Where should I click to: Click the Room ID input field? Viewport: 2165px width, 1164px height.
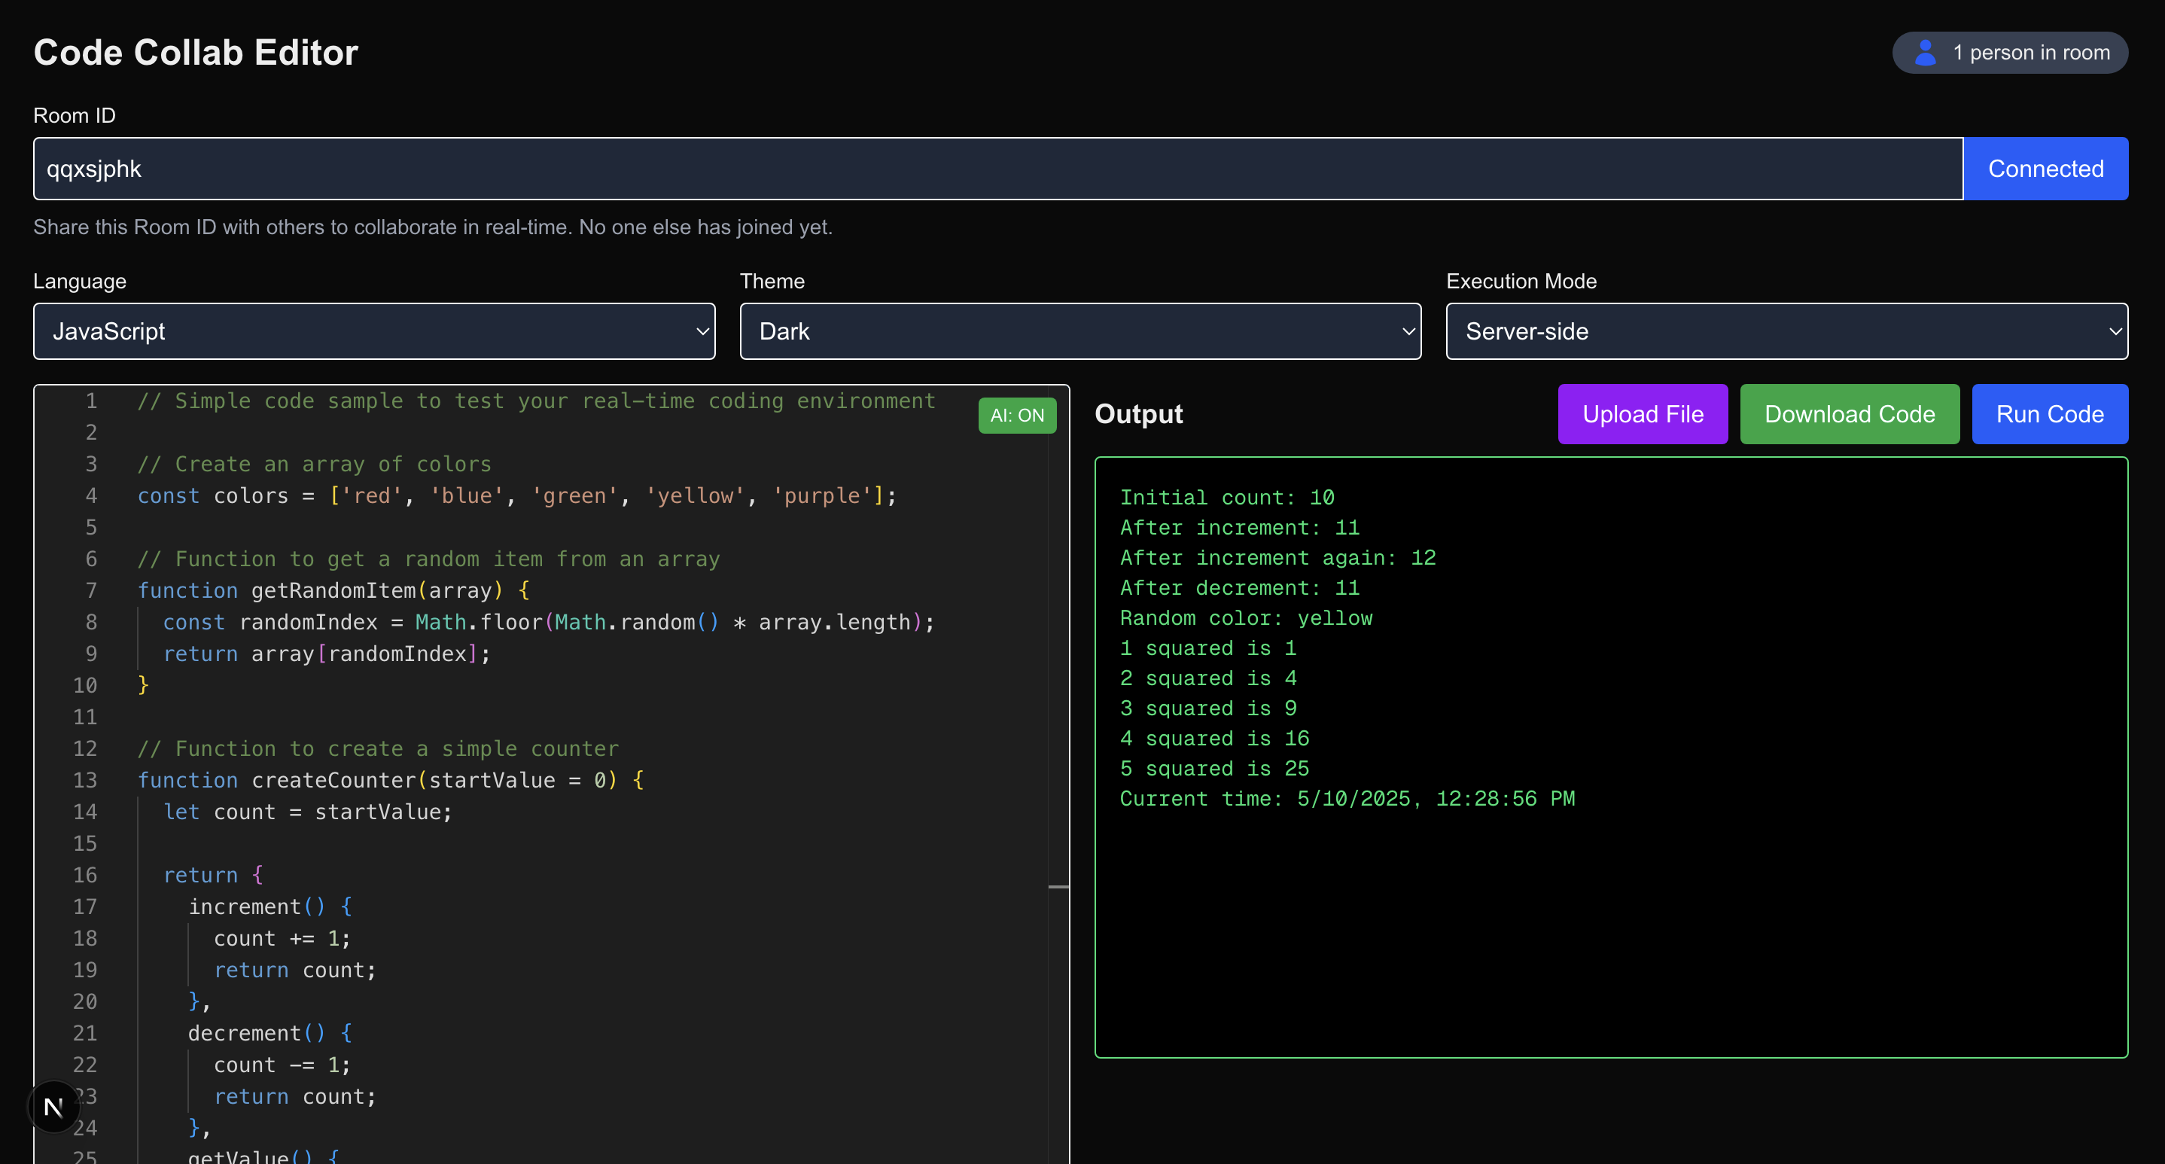click(x=997, y=169)
